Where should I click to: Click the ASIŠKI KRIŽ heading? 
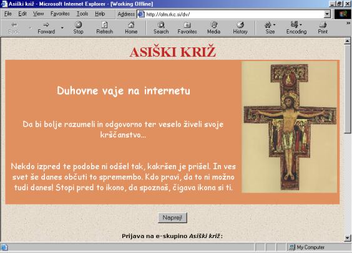(173, 52)
